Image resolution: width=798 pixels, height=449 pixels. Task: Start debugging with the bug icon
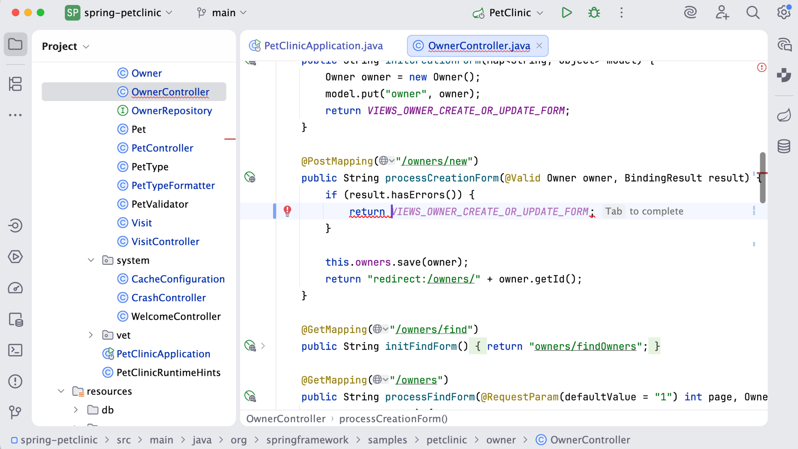594,12
